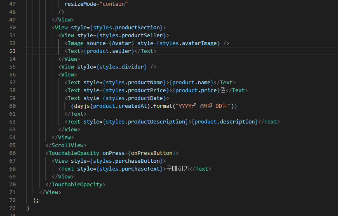338x216 pixels.
Task: Click source={Avatar} on line 52
Action: [110, 43]
